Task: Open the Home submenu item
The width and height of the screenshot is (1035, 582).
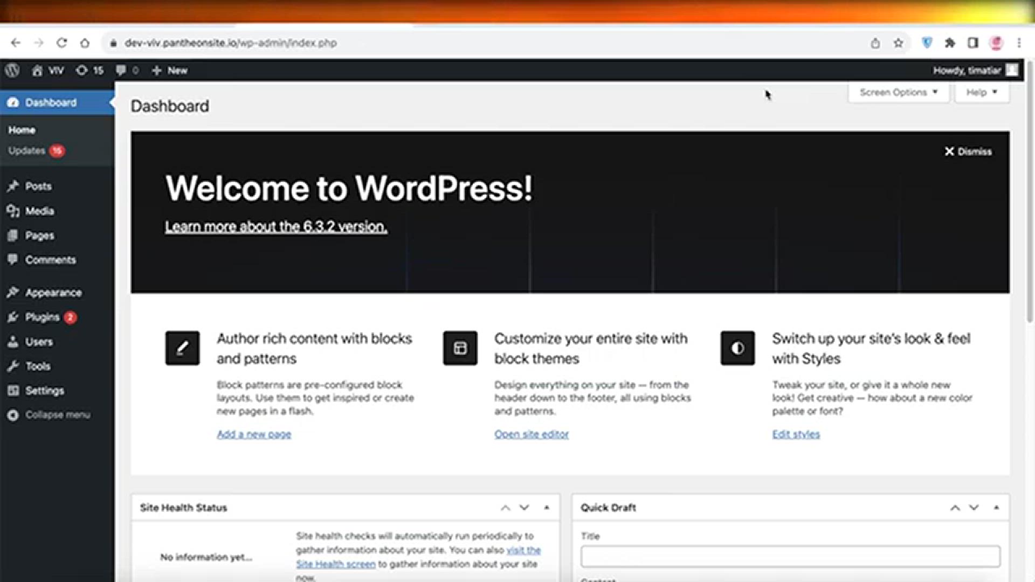Action: point(22,130)
